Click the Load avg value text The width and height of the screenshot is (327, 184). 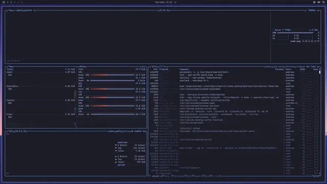(x=305, y=41)
